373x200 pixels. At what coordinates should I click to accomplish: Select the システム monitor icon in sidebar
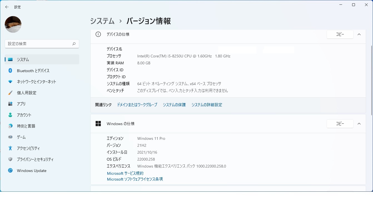[x=10, y=60]
